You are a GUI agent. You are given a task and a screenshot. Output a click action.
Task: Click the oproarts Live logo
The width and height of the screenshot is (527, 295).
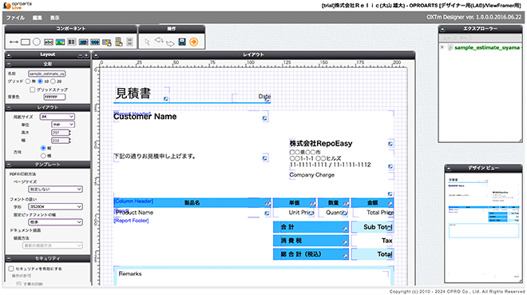(18, 6)
